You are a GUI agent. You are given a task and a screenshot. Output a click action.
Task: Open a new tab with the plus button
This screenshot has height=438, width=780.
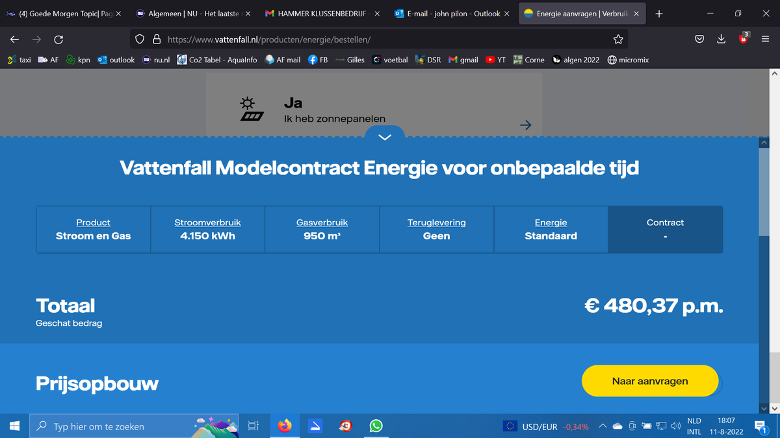click(659, 14)
